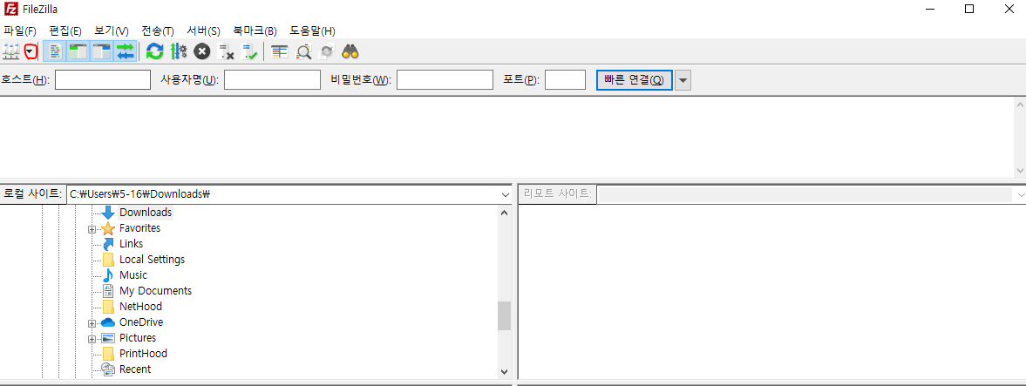Select the OneDrive folder in tree
This screenshot has width=1026, height=386.
(140, 322)
